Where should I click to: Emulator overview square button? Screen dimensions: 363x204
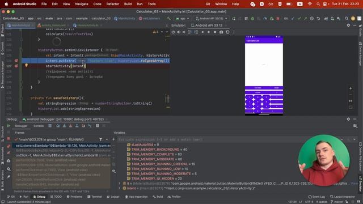215,32
